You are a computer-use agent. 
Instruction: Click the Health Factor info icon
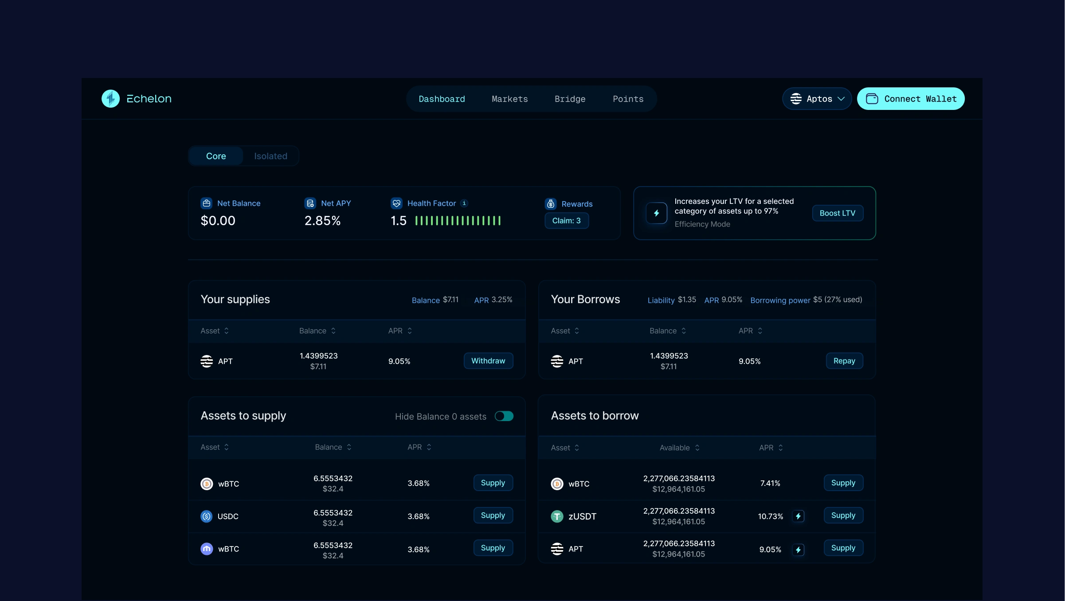pyautogui.click(x=464, y=203)
